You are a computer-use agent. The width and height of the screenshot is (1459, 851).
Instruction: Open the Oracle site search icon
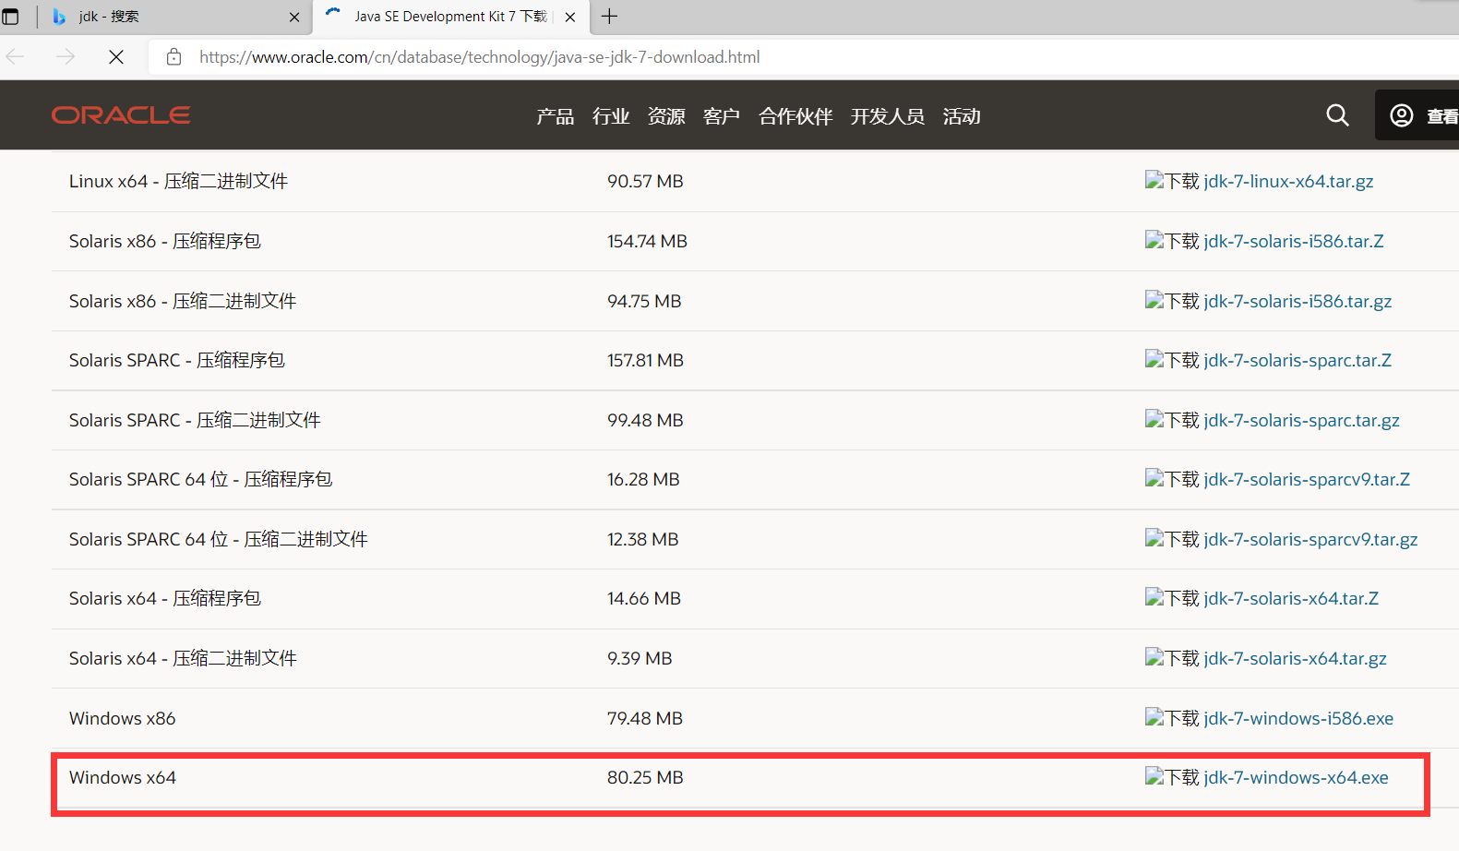tap(1337, 115)
